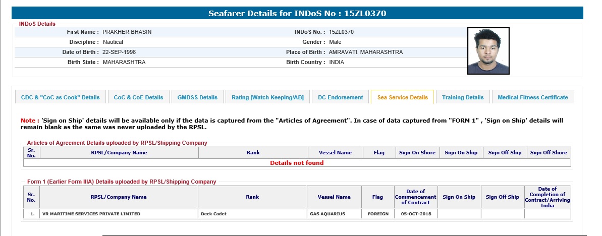The image size is (602, 236).
Task: Open the GMDSS Details tab
Action: 197,97
